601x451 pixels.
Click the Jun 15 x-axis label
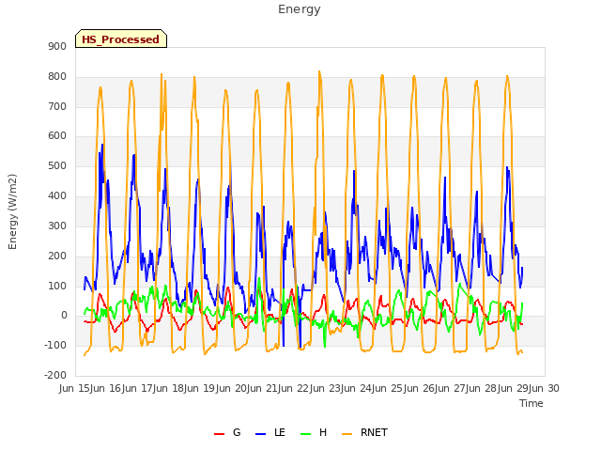point(75,388)
